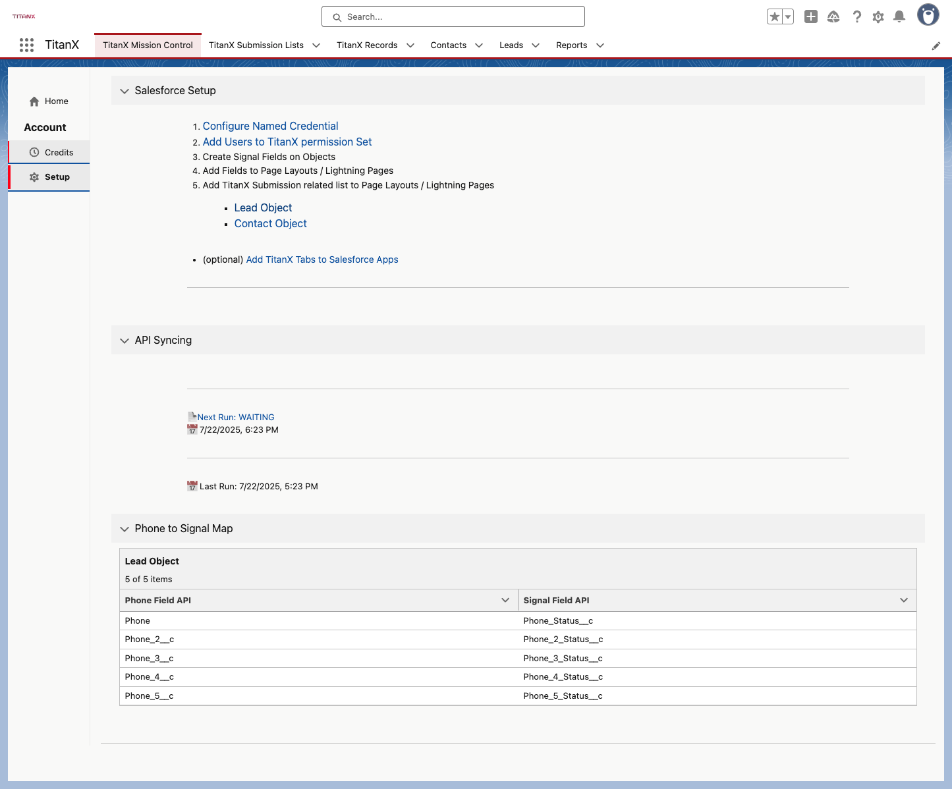Image resolution: width=952 pixels, height=789 pixels.
Task: Open Signal Field API column menu
Action: (x=904, y=600)
